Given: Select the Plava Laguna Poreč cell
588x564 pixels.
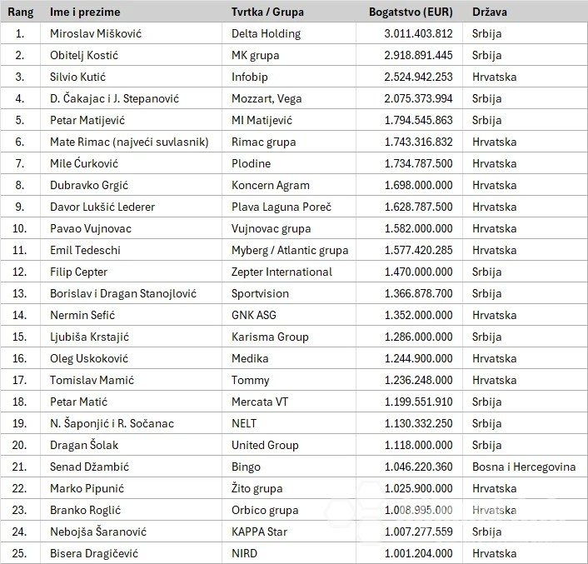Looking at the screenshot, I should [289, 207].
